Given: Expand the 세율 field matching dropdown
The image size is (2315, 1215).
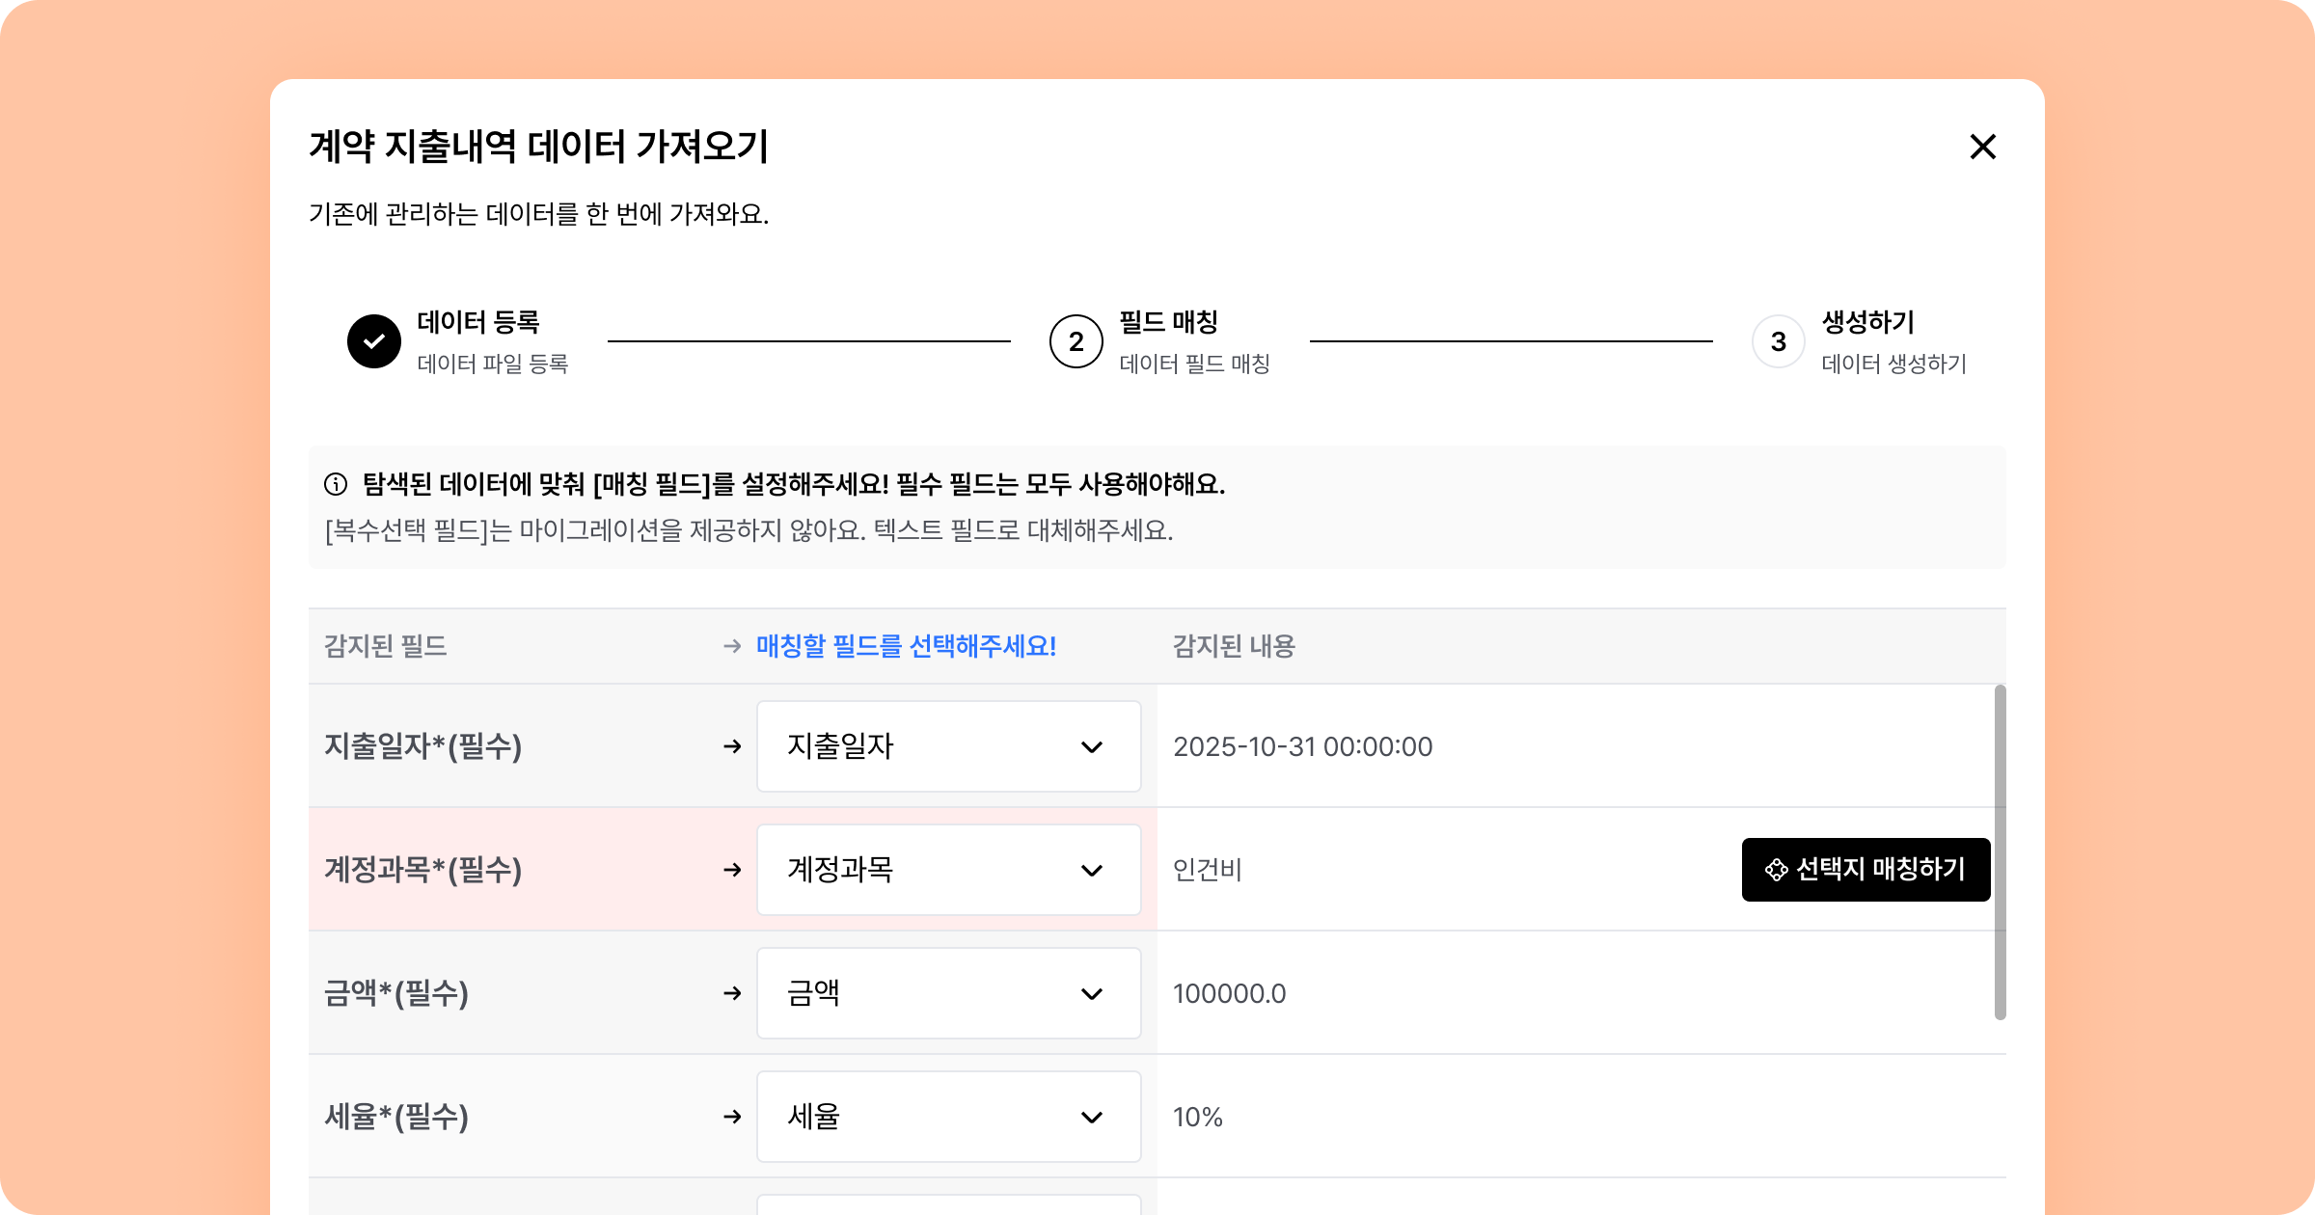Looking at the screenshot, I should (x=948, y=1117).
